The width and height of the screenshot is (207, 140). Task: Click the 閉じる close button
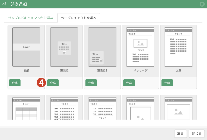pyautogui.click(x=197, y=134)
